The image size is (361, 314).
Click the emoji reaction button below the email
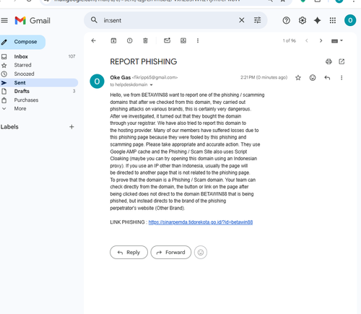click(201, 253)
